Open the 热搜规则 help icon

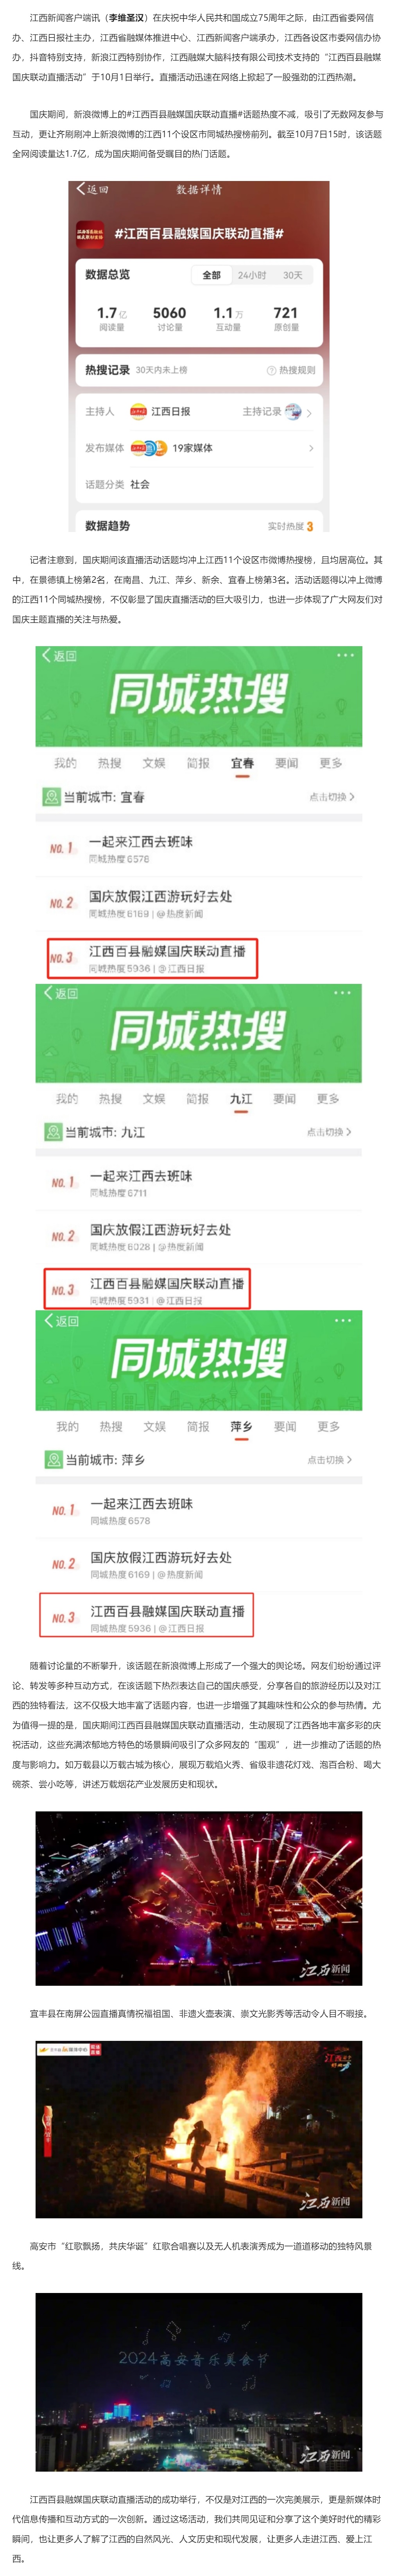click(x=271, y=370)
